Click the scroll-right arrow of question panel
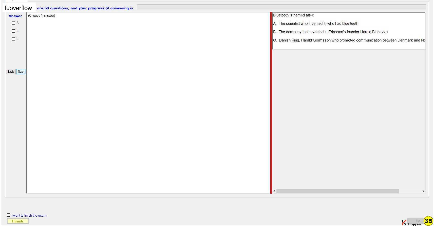 point(423,191)
